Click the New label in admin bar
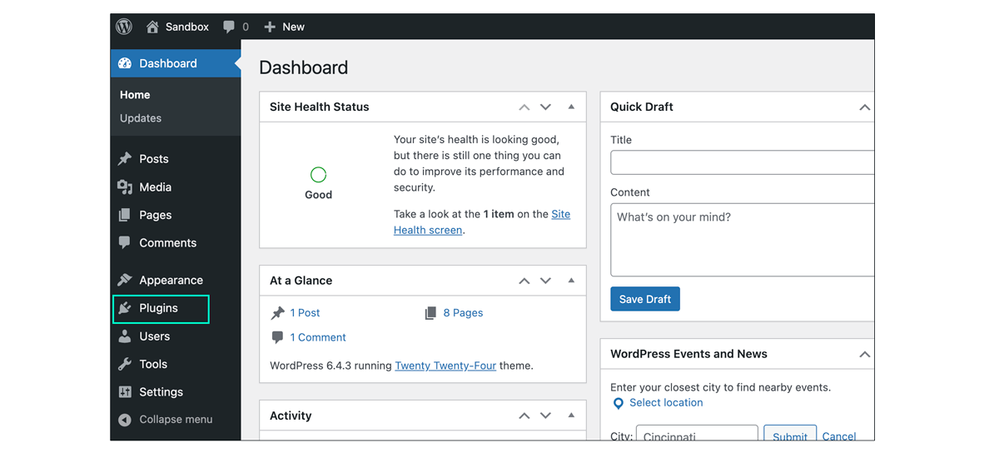 (294, 27)
